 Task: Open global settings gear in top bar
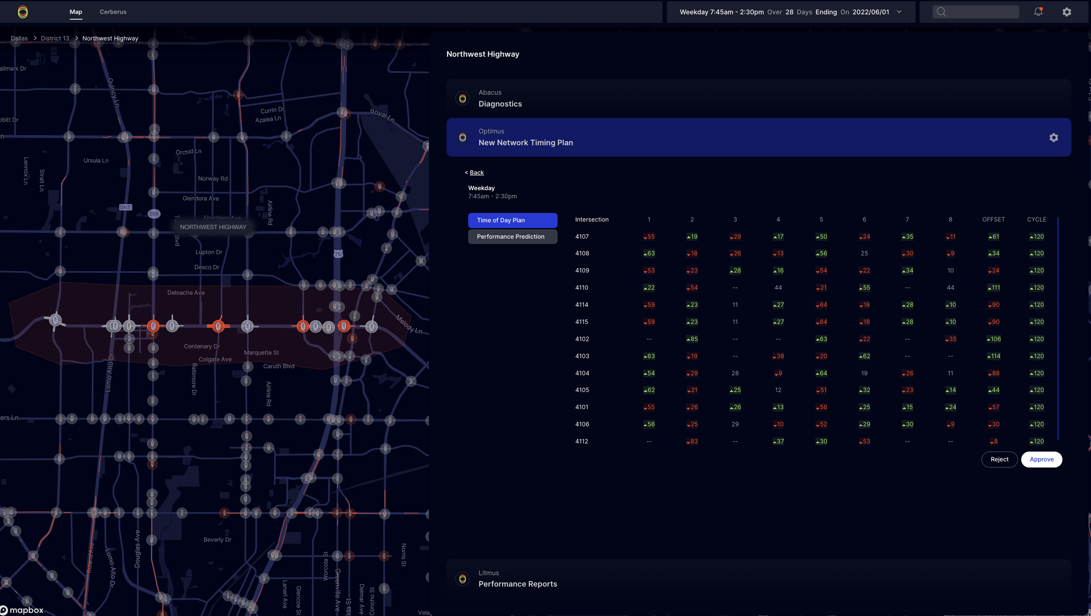coord(1066,12)
